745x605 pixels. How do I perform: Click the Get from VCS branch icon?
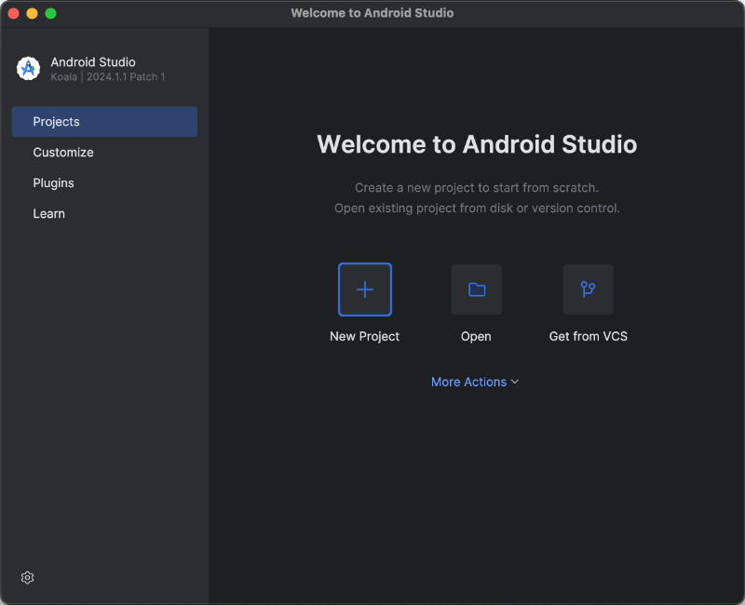tap(589, 289)
